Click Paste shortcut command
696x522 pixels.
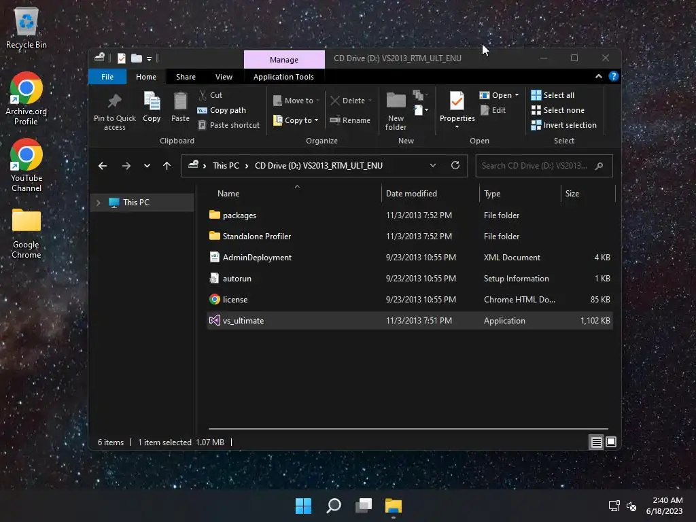pyautogui.click(x=229, y=125)
